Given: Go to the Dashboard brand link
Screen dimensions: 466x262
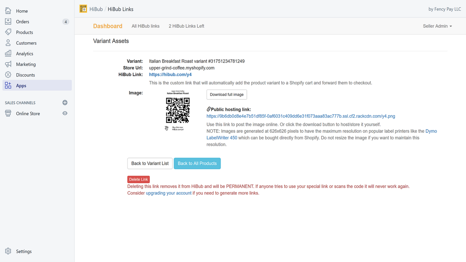Looking at the screenshot, I should pos(108,26).
